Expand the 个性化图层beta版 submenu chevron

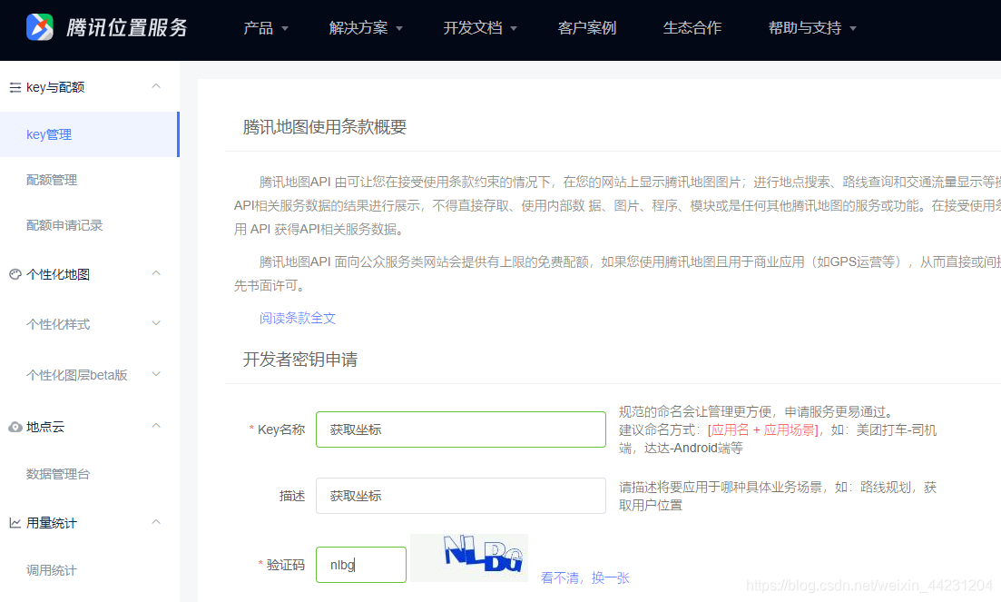click(156, 374)
